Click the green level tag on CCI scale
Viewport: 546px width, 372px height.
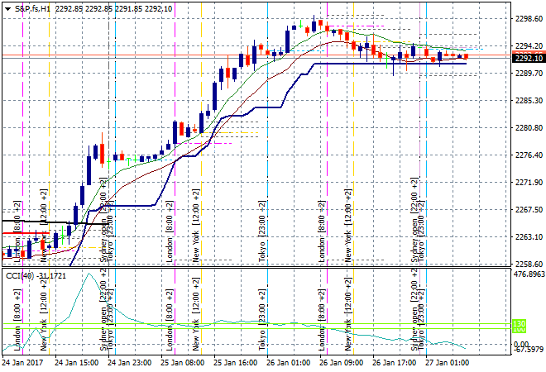[x=520, y=324]
